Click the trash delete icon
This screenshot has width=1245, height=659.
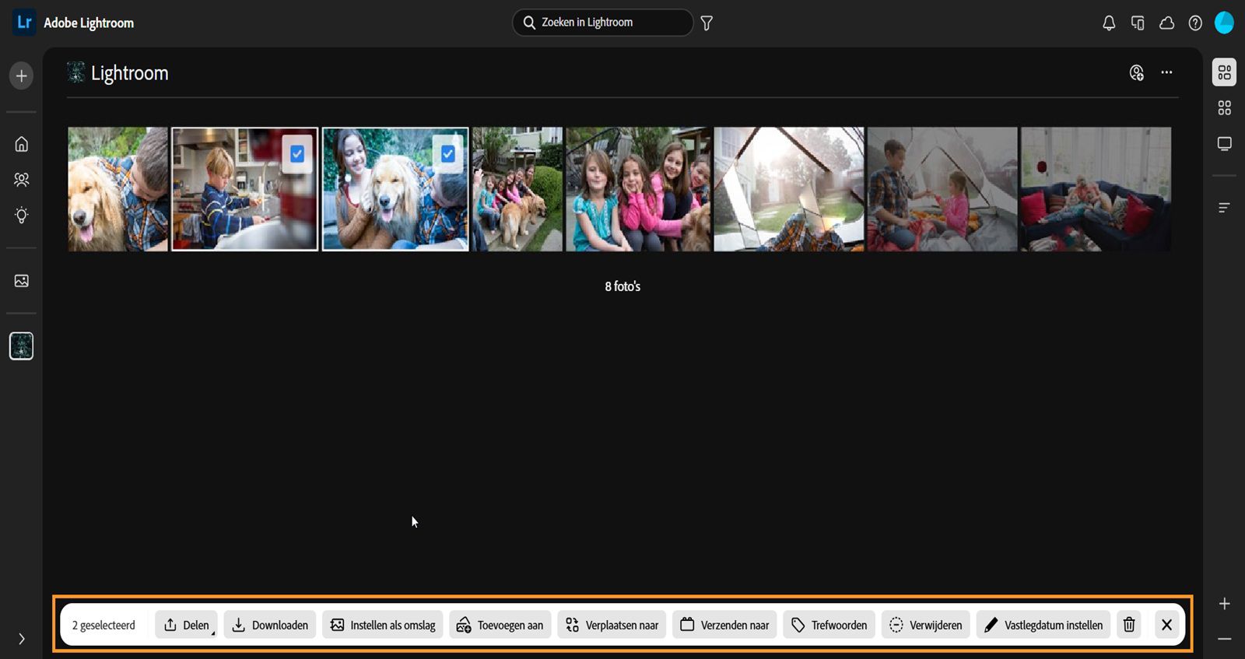(x=1129, y=625)
